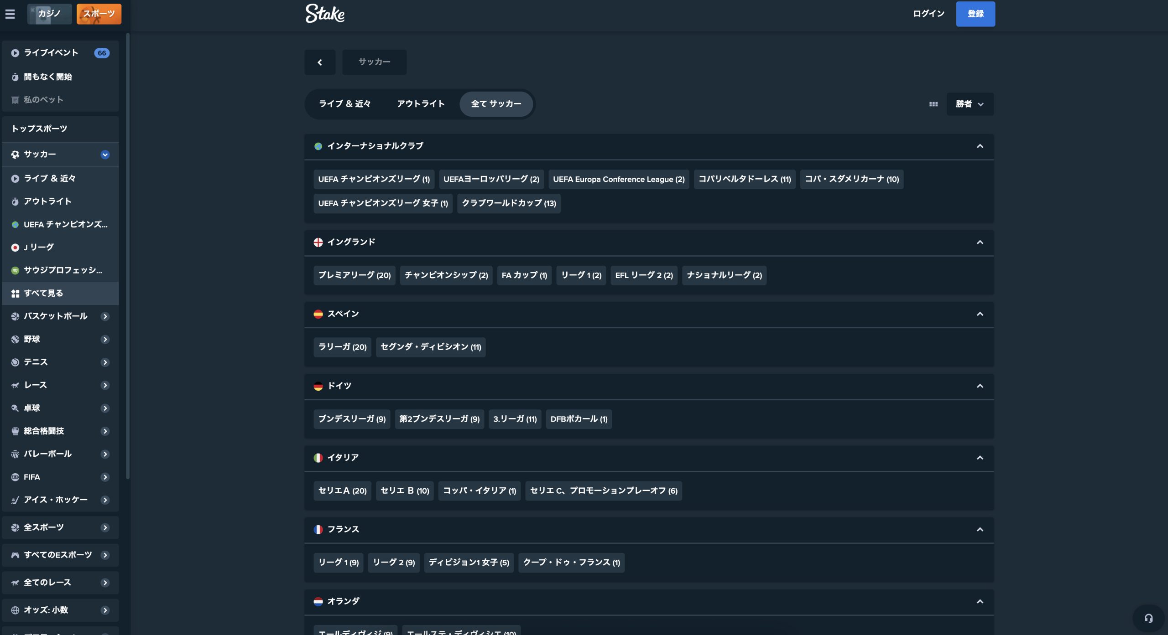Collapse the オランダ section
This screenshot has width=1168, height=635.
(x=980, y=602)
